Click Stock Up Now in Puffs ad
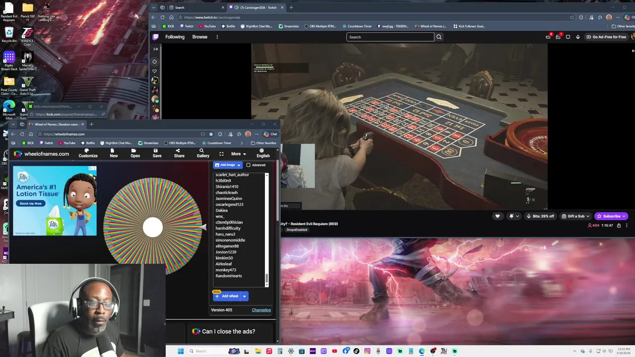This screenshot has height=357, width=635. pyautogui.click(x=31, y=203)
